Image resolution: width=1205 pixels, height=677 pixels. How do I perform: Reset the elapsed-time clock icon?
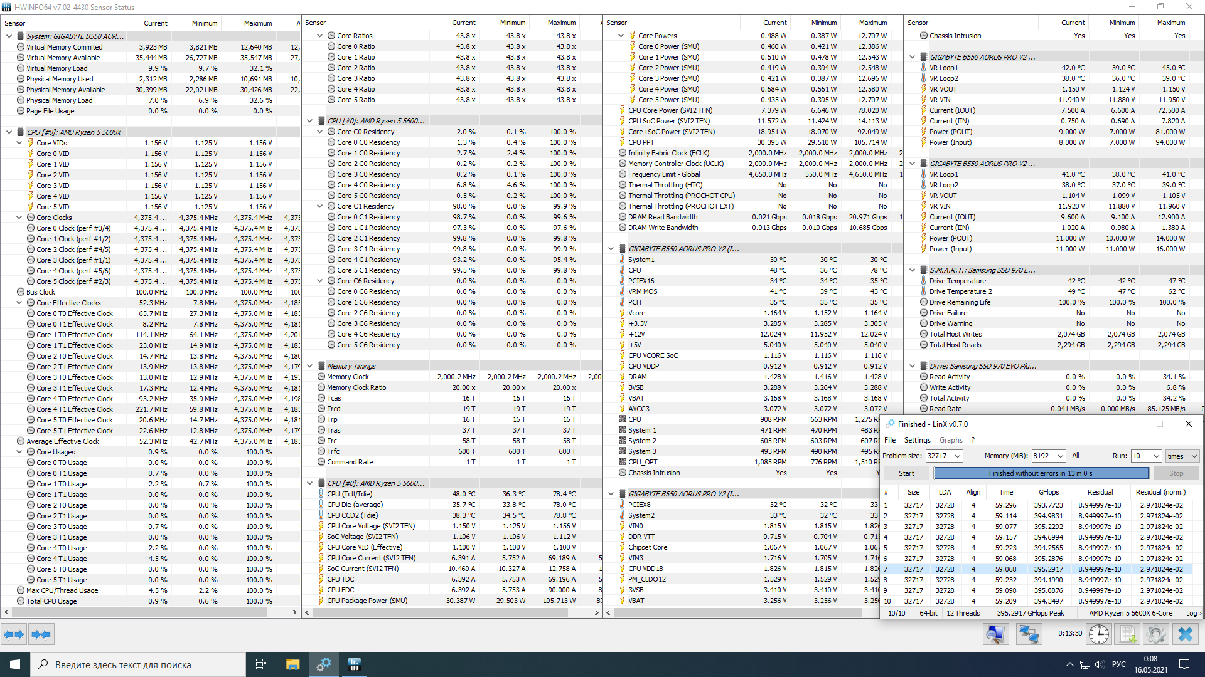point(1098,634)
